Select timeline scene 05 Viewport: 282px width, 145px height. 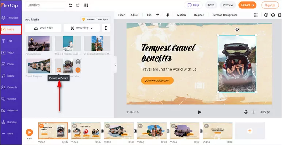pyautogui.click(x=185, y=131)
